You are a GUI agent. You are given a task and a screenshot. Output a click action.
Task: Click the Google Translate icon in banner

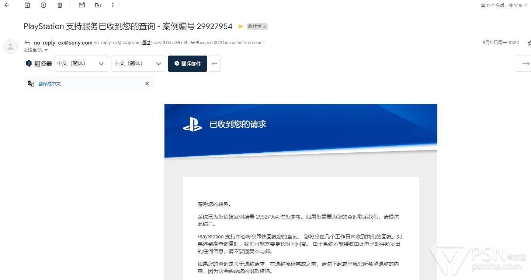point(31,84)
